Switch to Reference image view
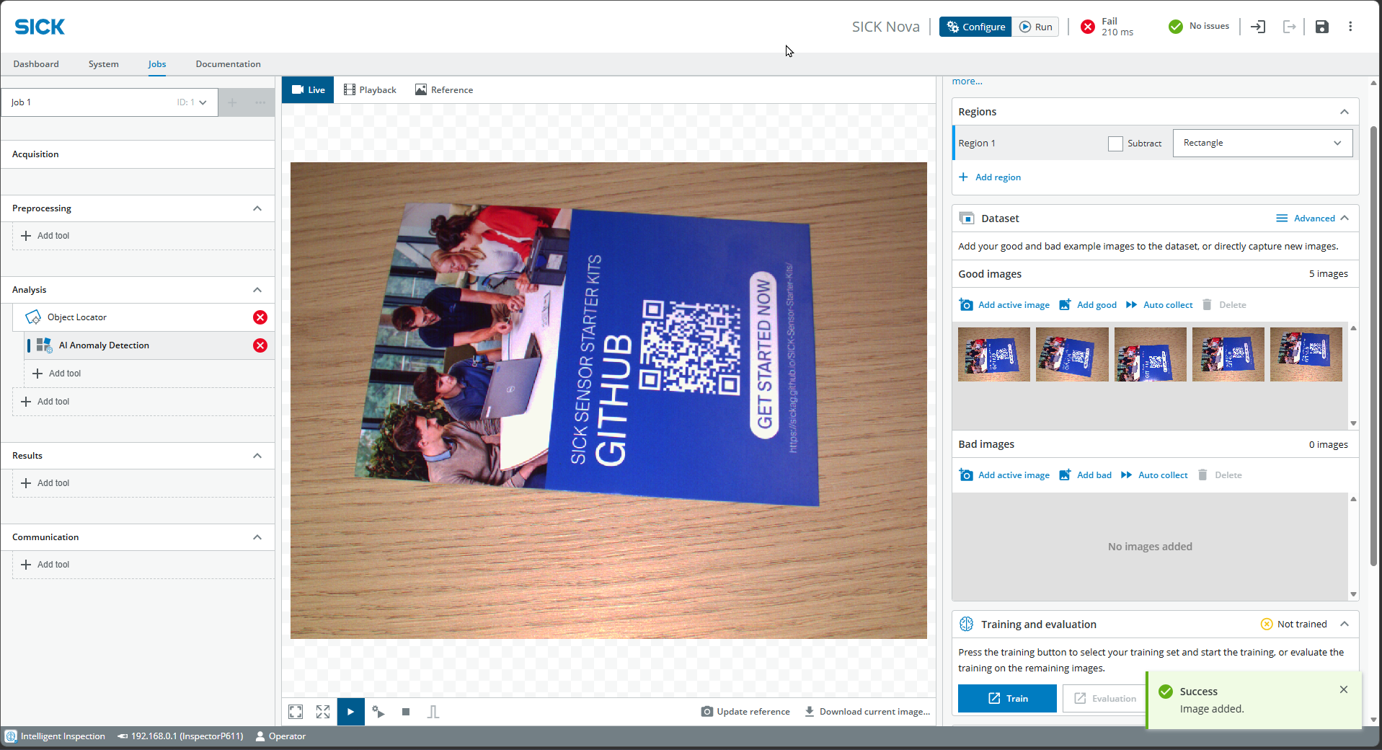 444,90
